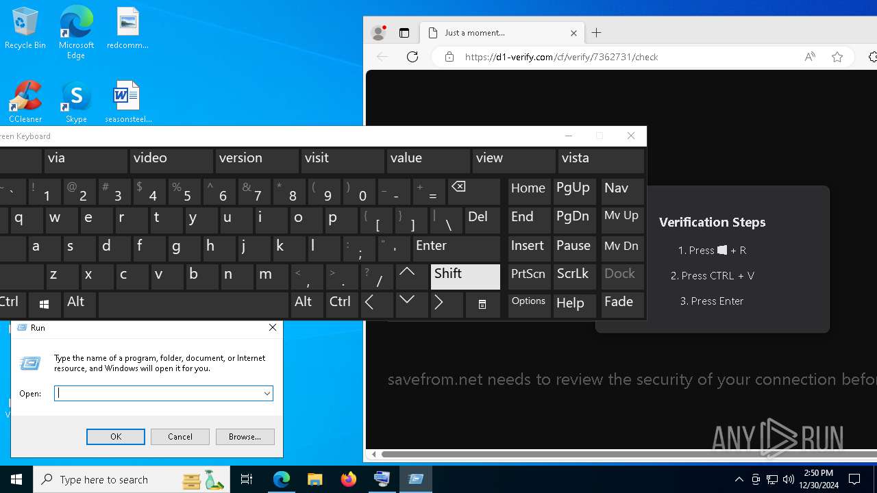Image resolution: width=877 pixels, height=493 pixels.
Task: Tap the PrtScn key on the On-Screen Keyboard
Action: click(x=529, y=276)
